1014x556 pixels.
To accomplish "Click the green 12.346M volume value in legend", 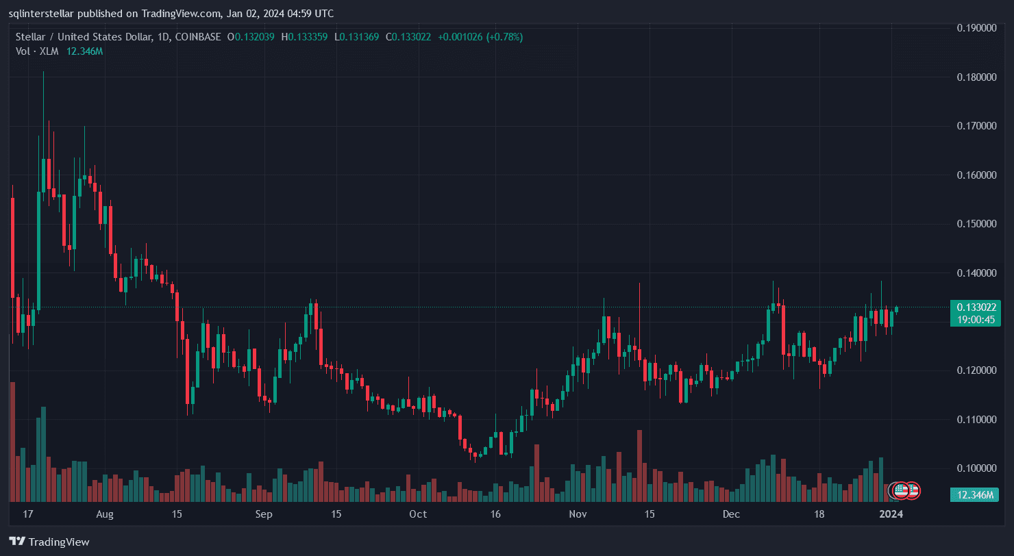I will pyautogui.click(x=84, y=51).
